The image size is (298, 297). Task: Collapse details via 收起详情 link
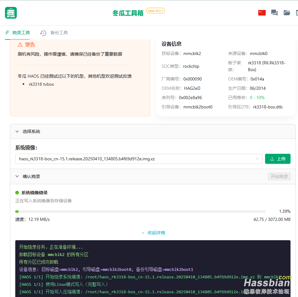tap(154, 233)
